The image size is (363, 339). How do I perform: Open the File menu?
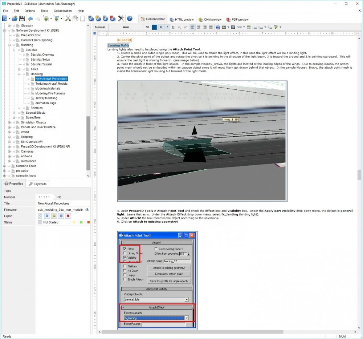[x=5, y=11]
